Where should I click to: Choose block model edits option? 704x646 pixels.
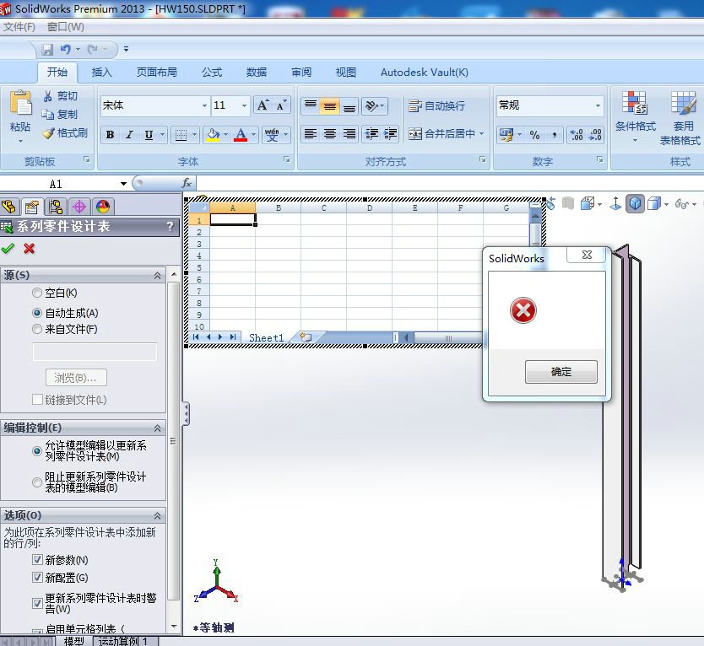37,482
